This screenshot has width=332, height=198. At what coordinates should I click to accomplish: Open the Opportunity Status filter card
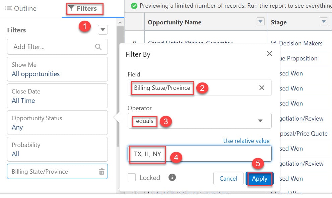(57, 123)
